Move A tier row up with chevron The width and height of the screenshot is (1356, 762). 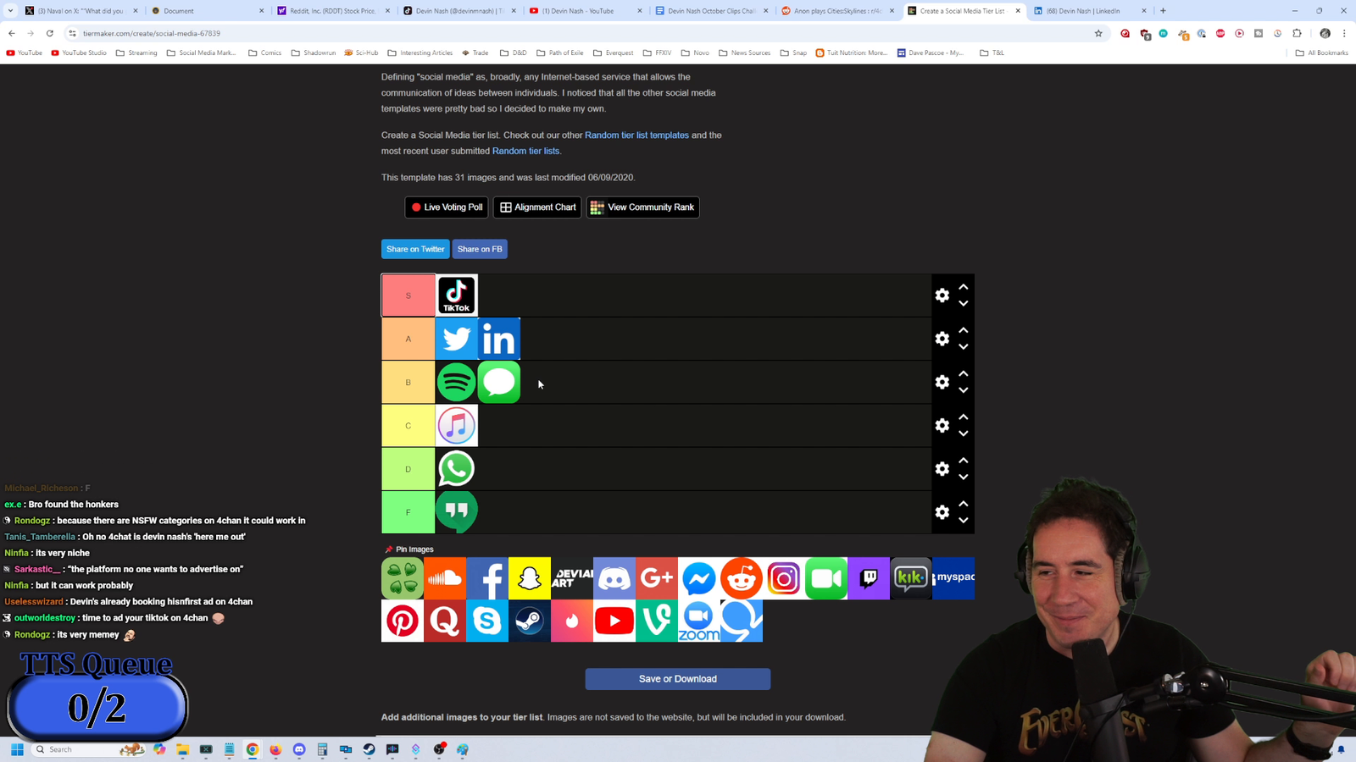point(964,330)
